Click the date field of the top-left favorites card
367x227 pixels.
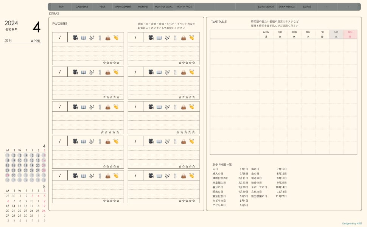pyautogui.click(x=60, y=37)
